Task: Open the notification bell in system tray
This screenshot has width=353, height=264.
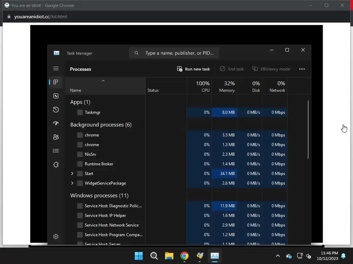Action: 344,256
